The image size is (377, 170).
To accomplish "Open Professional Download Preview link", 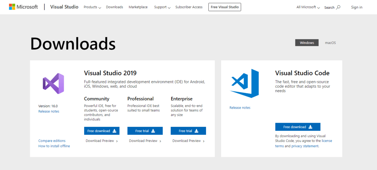I will 143,141.
